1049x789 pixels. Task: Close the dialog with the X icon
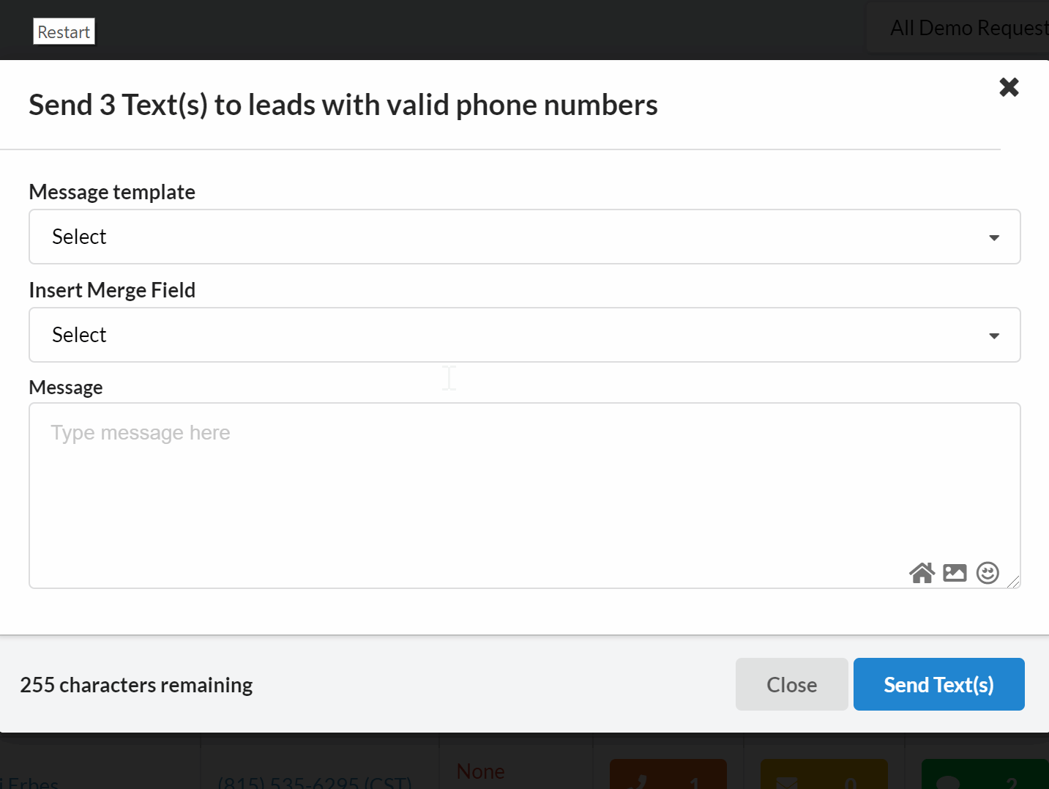pos(1009,87)
